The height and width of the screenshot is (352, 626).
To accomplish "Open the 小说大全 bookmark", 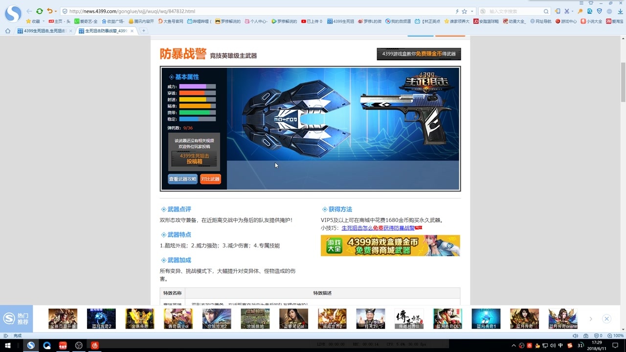I will pyautogui.click(x=591, y=22).
